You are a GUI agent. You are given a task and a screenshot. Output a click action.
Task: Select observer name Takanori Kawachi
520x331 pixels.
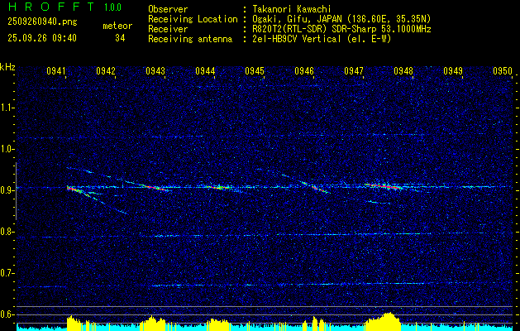click(x=292, y=9)
